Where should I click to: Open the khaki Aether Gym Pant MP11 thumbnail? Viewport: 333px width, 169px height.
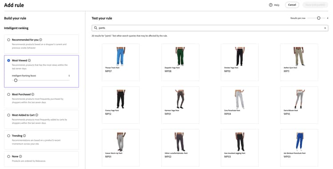coord(299,56)
